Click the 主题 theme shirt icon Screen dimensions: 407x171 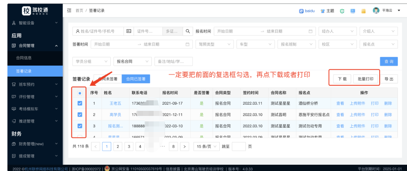(x=323, y=11)
